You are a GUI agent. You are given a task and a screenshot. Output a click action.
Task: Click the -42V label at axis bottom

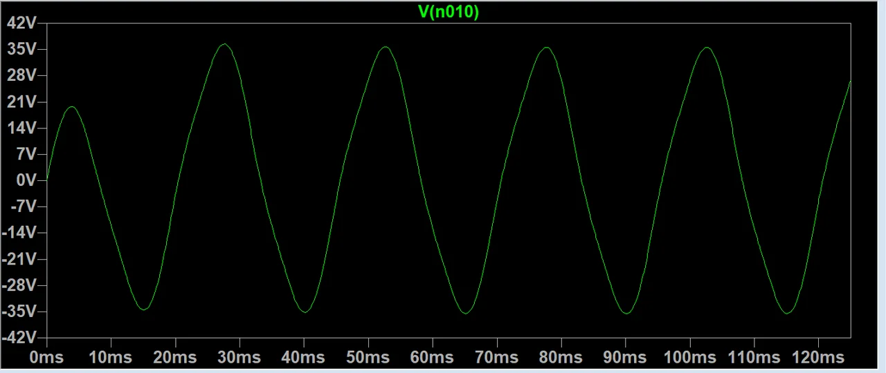18,338
